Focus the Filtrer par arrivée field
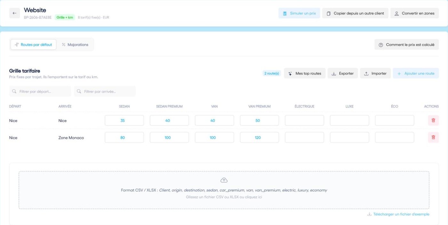This screenshot has width=448, height=225. [105, 91]
